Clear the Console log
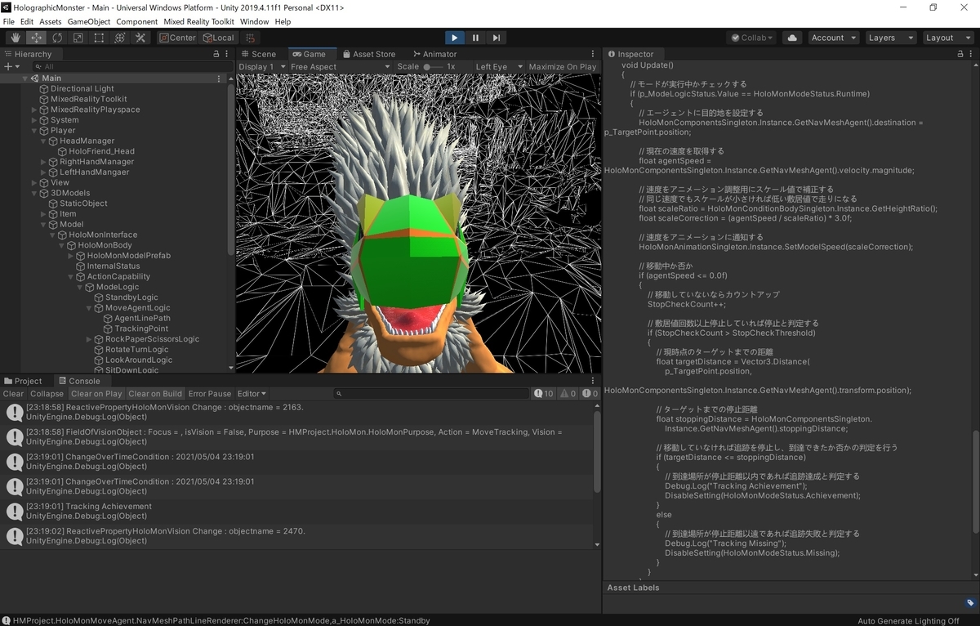The width and height of the screenshot is (980, 626). [14, 394]
